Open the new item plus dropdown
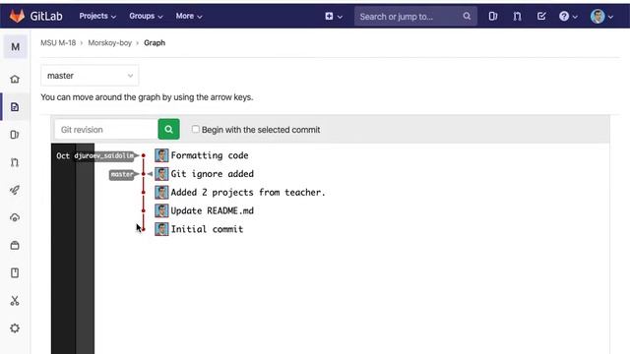This screenshot has width=630, height=354. pyautogui.click(x=334, y=16)
